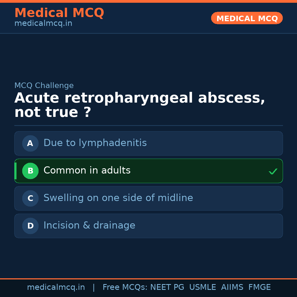Click the NEET PG footer label
This screenshot has width=297, height=297.
click(167, 287)
